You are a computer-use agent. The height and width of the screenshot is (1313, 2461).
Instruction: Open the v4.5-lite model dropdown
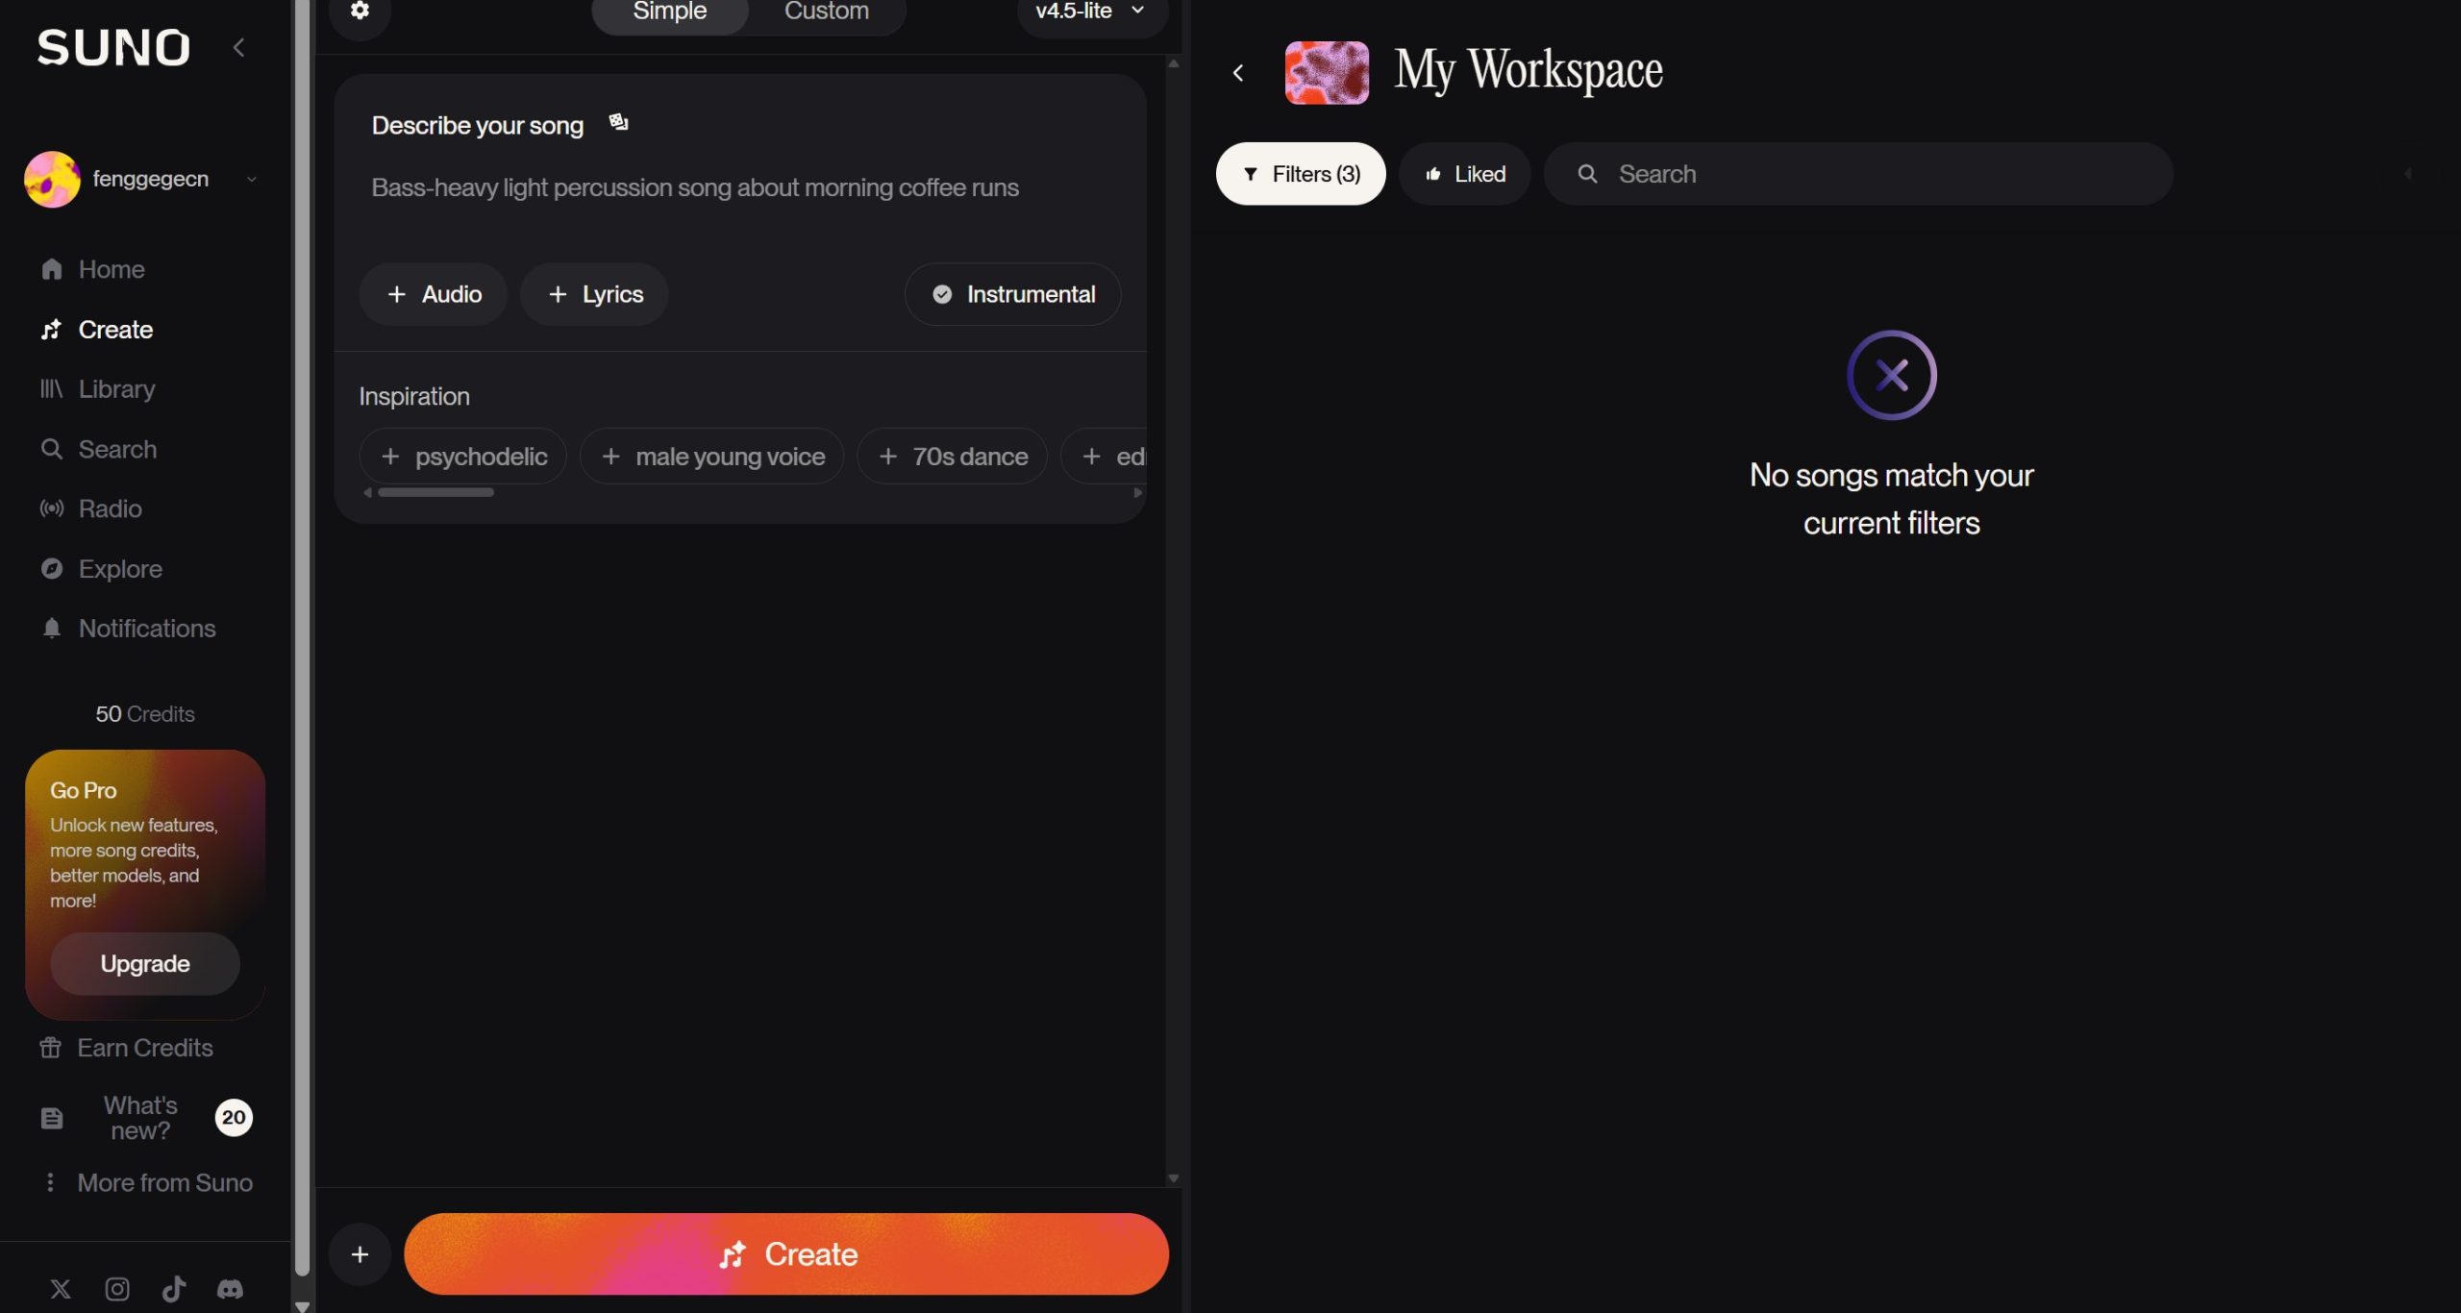[1092, 11]
